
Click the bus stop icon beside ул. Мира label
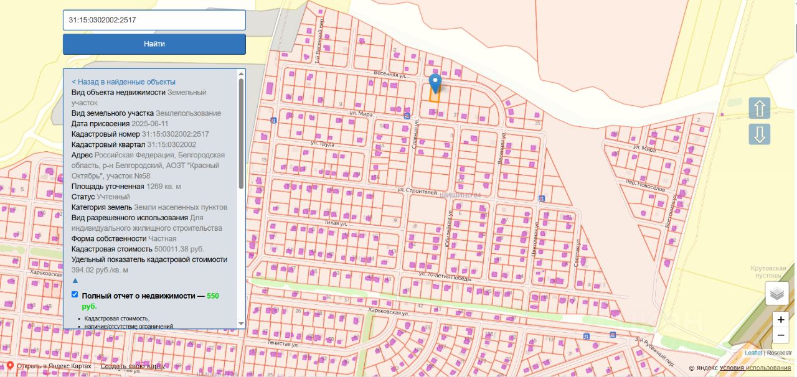(407, 116)
